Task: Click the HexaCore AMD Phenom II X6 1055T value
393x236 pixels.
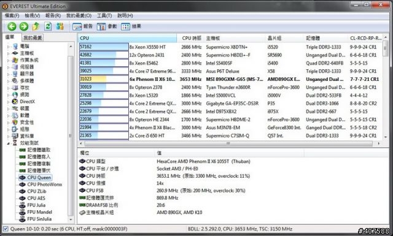Action: tap(203, 161)
